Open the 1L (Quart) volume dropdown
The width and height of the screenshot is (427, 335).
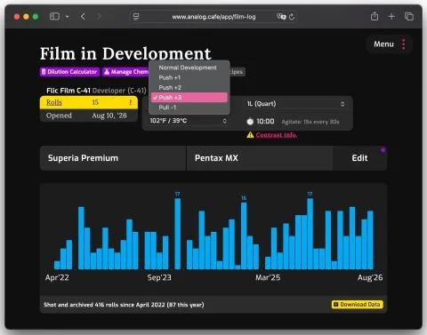[295, 104]
